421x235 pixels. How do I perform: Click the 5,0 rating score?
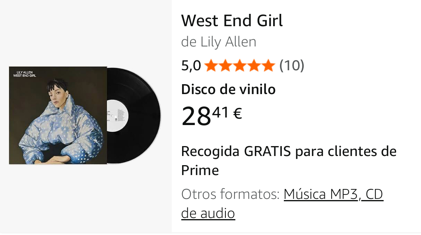[x=191, y=65]
